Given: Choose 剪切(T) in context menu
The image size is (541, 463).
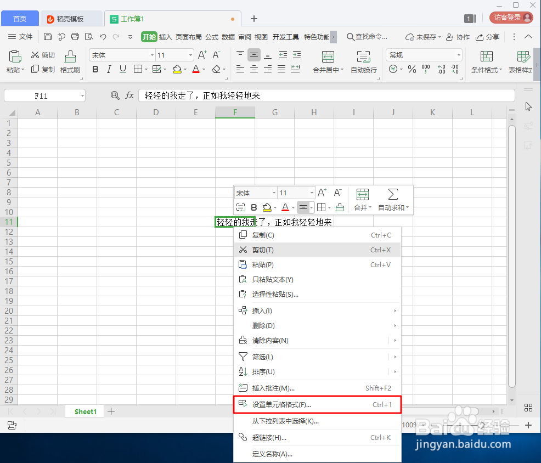Looking at the screenshot, I should 317,250.
